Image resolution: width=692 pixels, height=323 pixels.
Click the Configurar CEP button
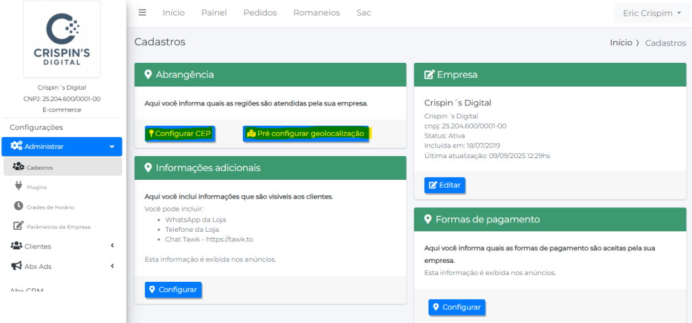179,134
